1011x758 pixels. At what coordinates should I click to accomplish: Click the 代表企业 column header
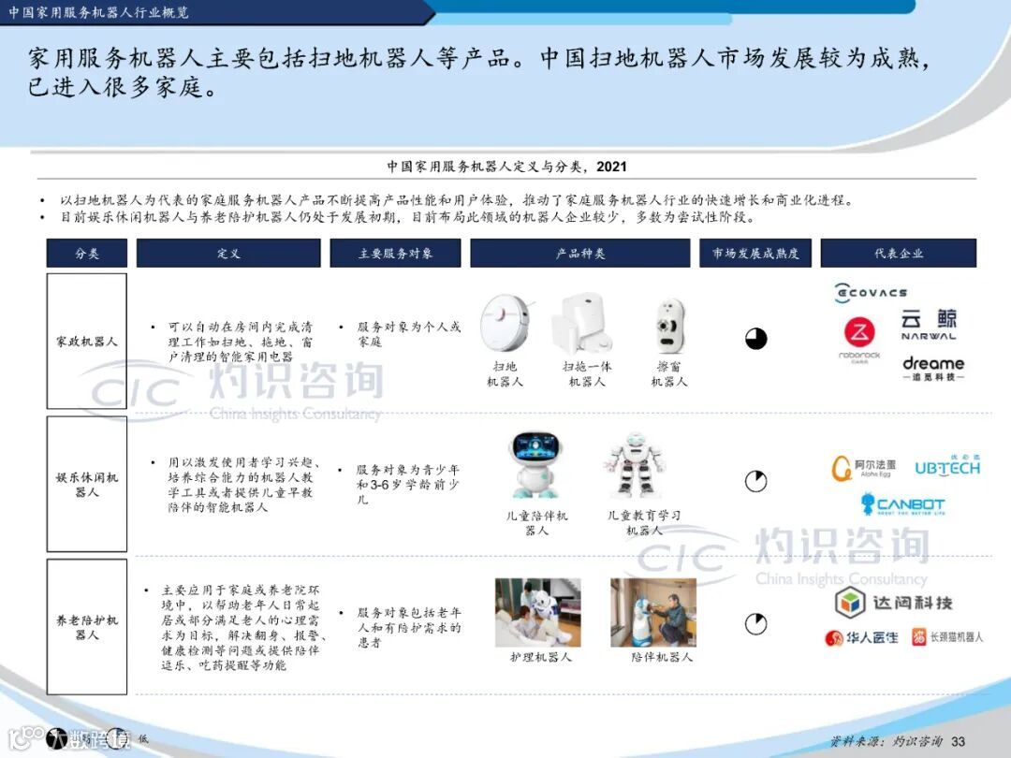click(x=898, y=253)
